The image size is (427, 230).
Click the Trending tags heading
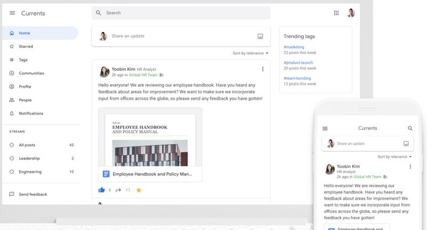299,36
